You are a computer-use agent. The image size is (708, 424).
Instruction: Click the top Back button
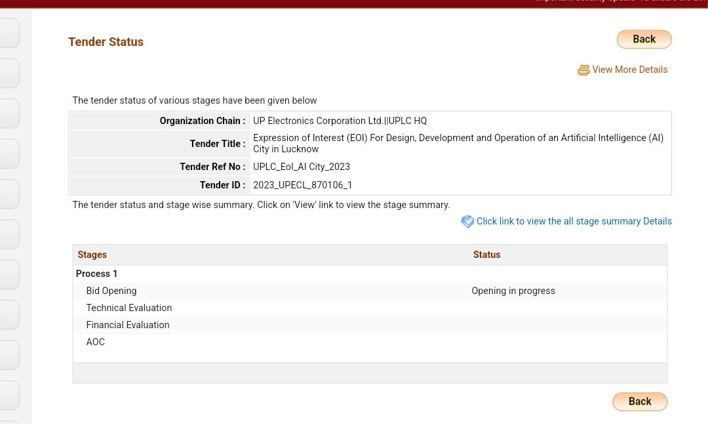(644, 39)
